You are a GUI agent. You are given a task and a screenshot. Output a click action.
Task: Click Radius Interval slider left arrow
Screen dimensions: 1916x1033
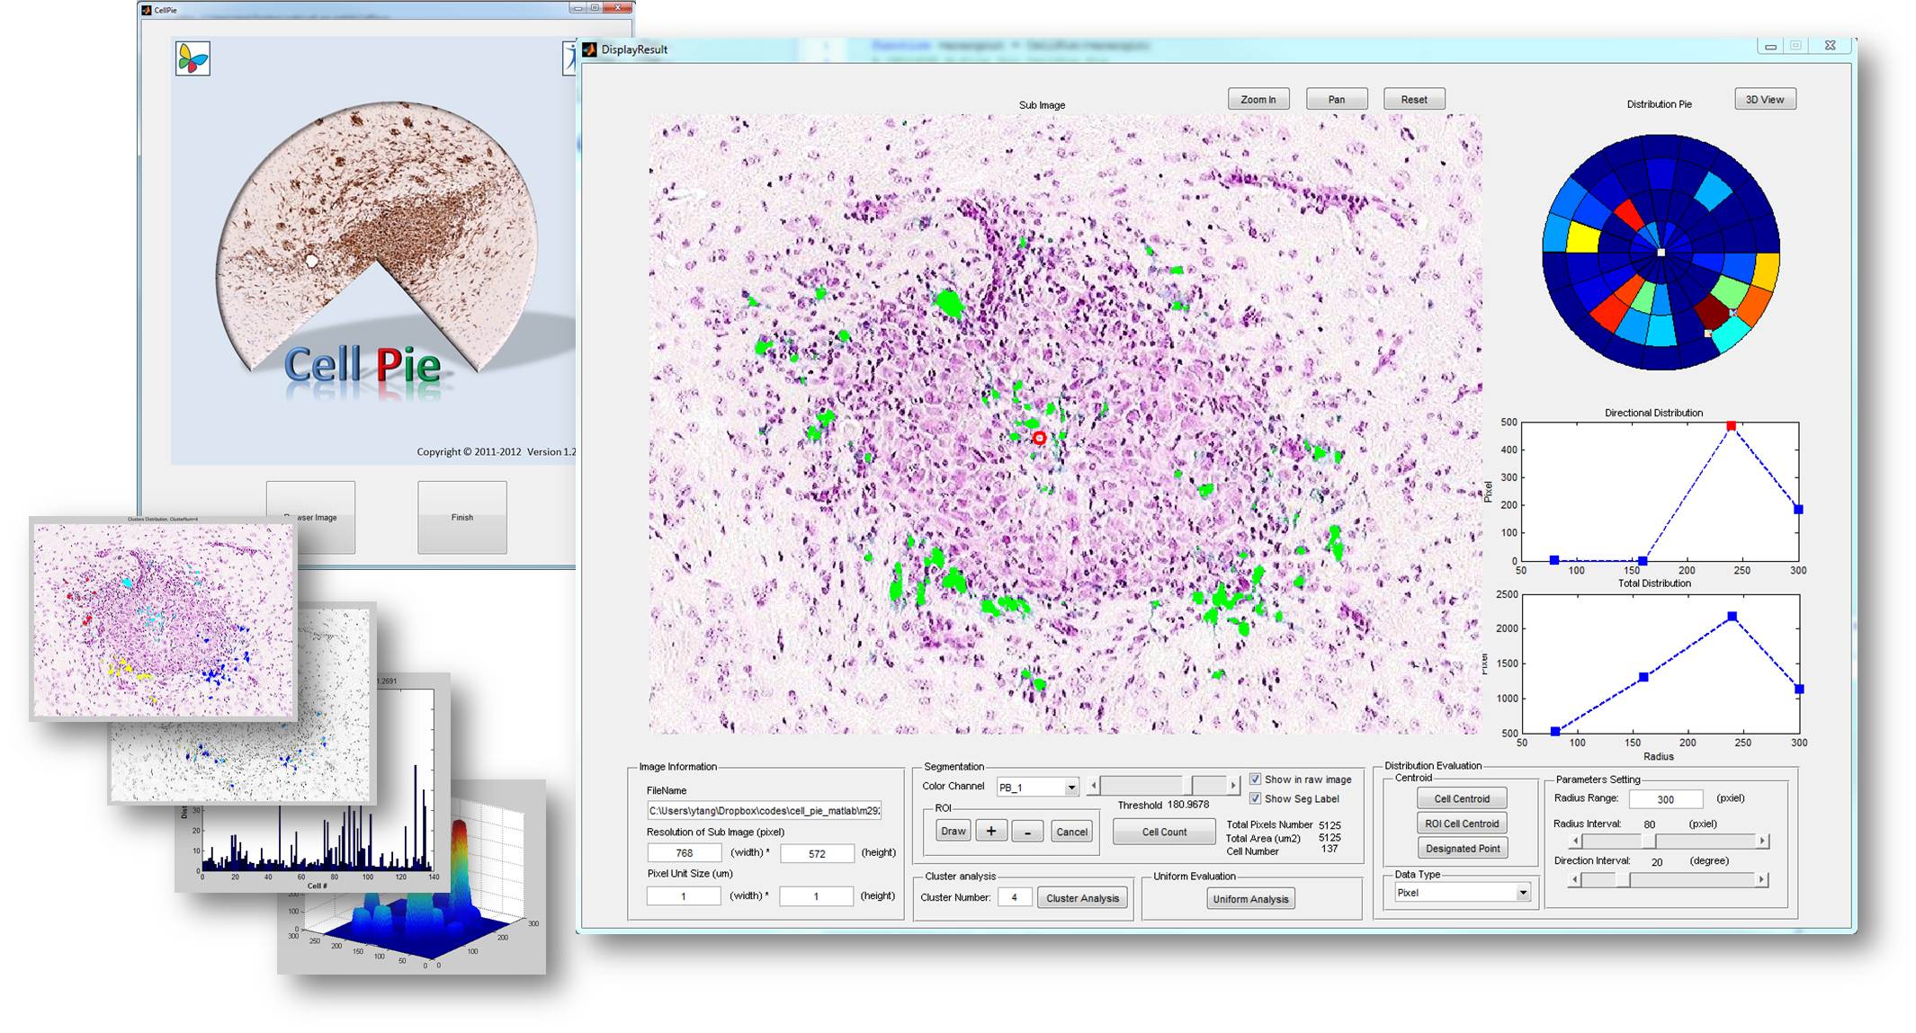[x=1575, y=841]
